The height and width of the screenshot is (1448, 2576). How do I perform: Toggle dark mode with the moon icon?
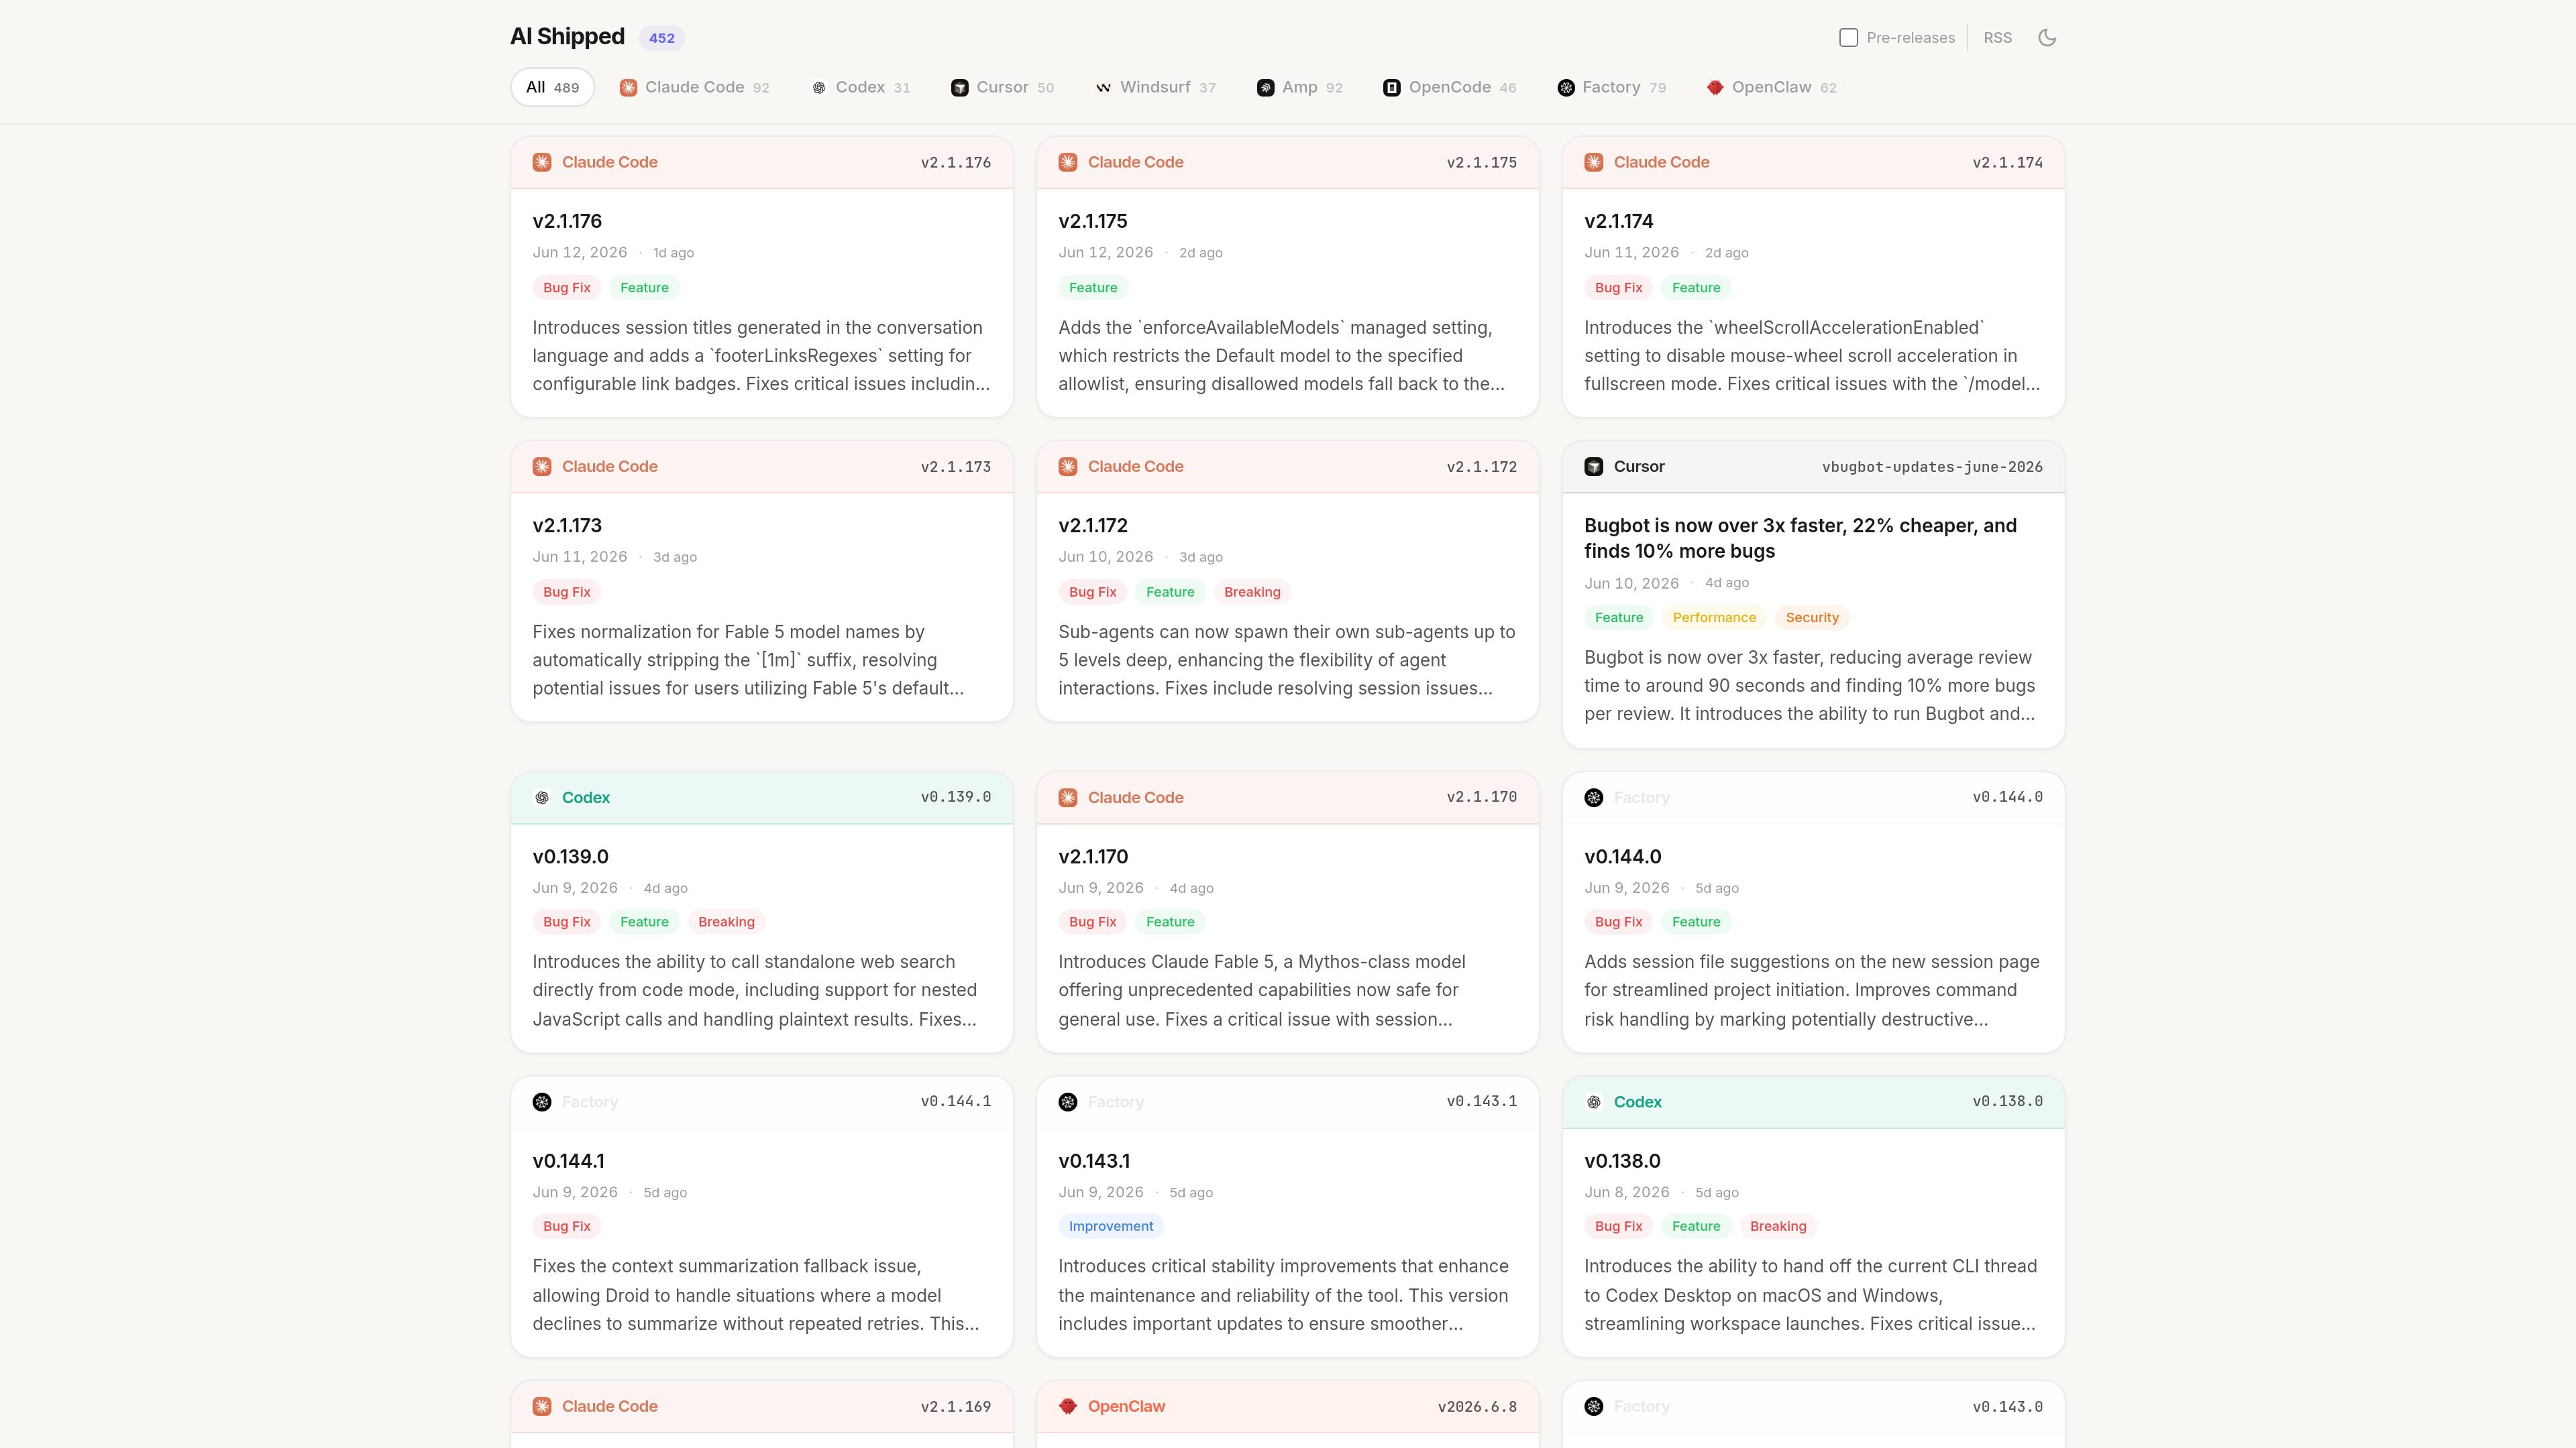point(2047,38)
